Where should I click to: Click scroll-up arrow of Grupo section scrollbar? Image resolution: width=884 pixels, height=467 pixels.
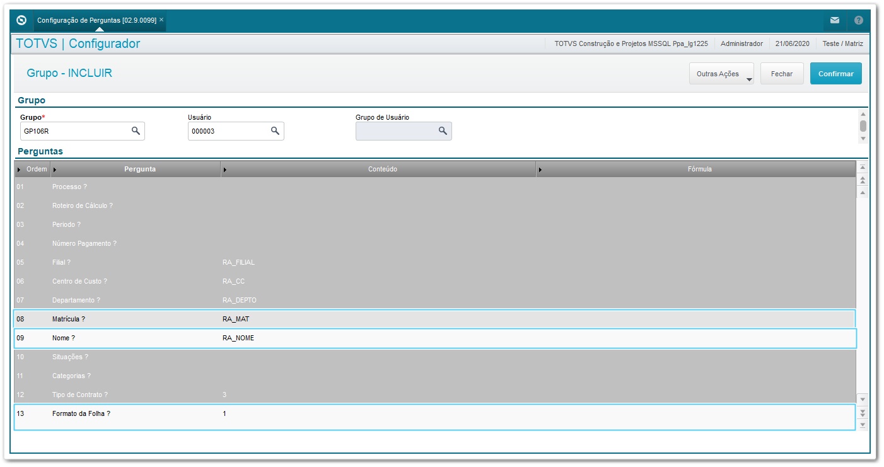click(863, 114)
